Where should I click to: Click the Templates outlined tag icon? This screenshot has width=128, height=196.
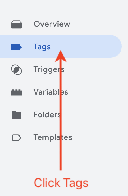pos(16,138)
